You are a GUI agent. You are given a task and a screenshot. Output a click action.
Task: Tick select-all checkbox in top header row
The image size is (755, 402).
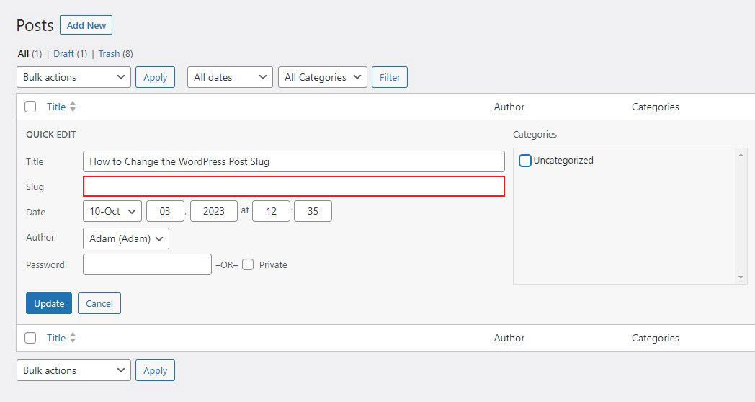pos(30,107)
